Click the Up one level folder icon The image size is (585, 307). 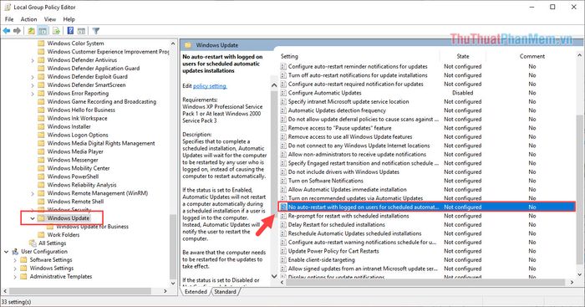tap(32, 31)
